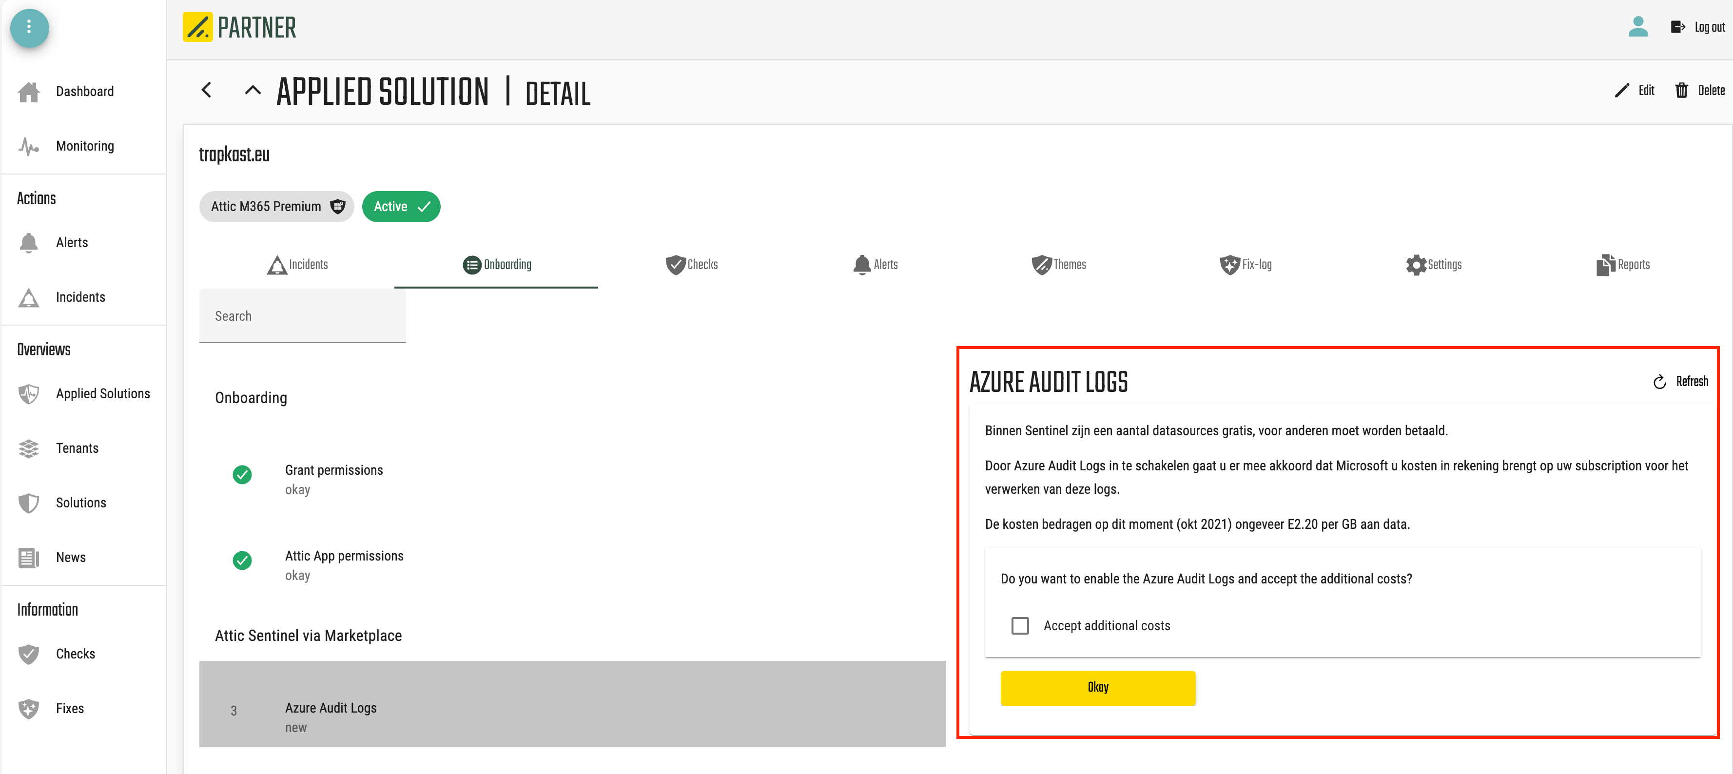Viewport: 1733px width, 774px height.
Task: Click into the Search field
Action: [302, 316]
